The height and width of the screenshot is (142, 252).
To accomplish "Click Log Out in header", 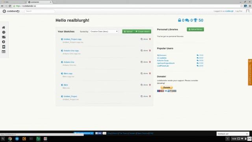I will (x=239, y=11).
